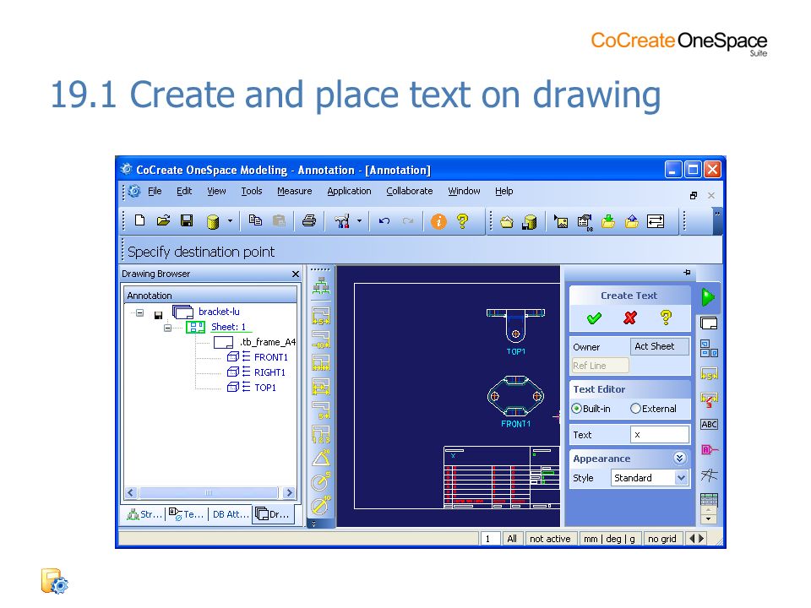The width and height of the screenshot is (811, 608).
Task: Click the Save floppy disk icon
Action: click(187, 220)
